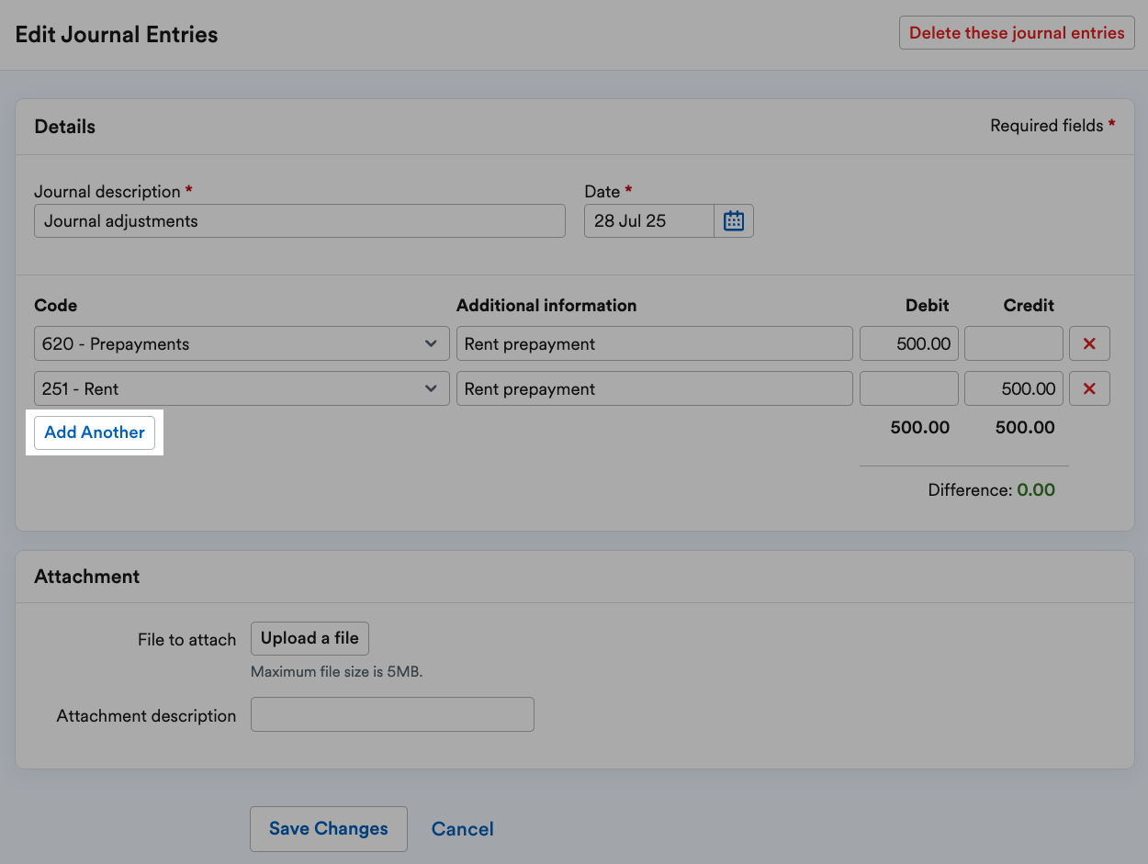1148x864 pixels.
Task: Click Upload a file
Action: pos(310,638)
